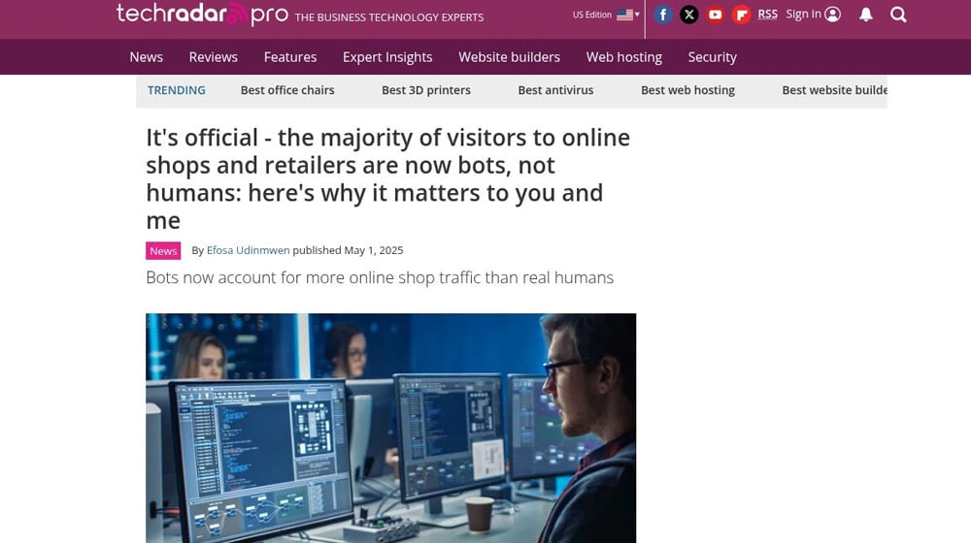The image size is (971, 543).
Task: Visit the Security section
Action: click(712, 57)
